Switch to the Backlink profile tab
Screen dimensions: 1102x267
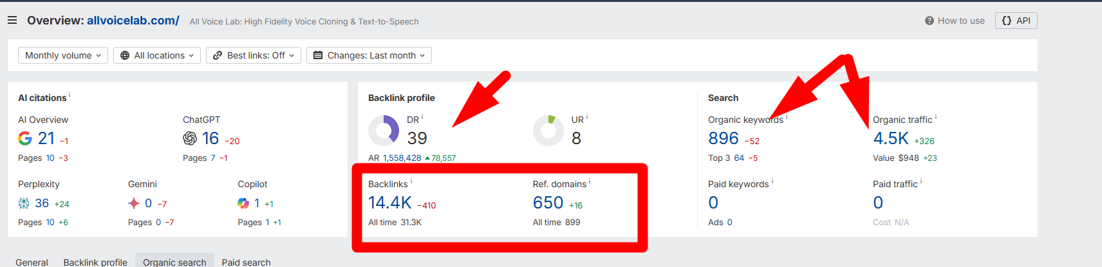95,262
